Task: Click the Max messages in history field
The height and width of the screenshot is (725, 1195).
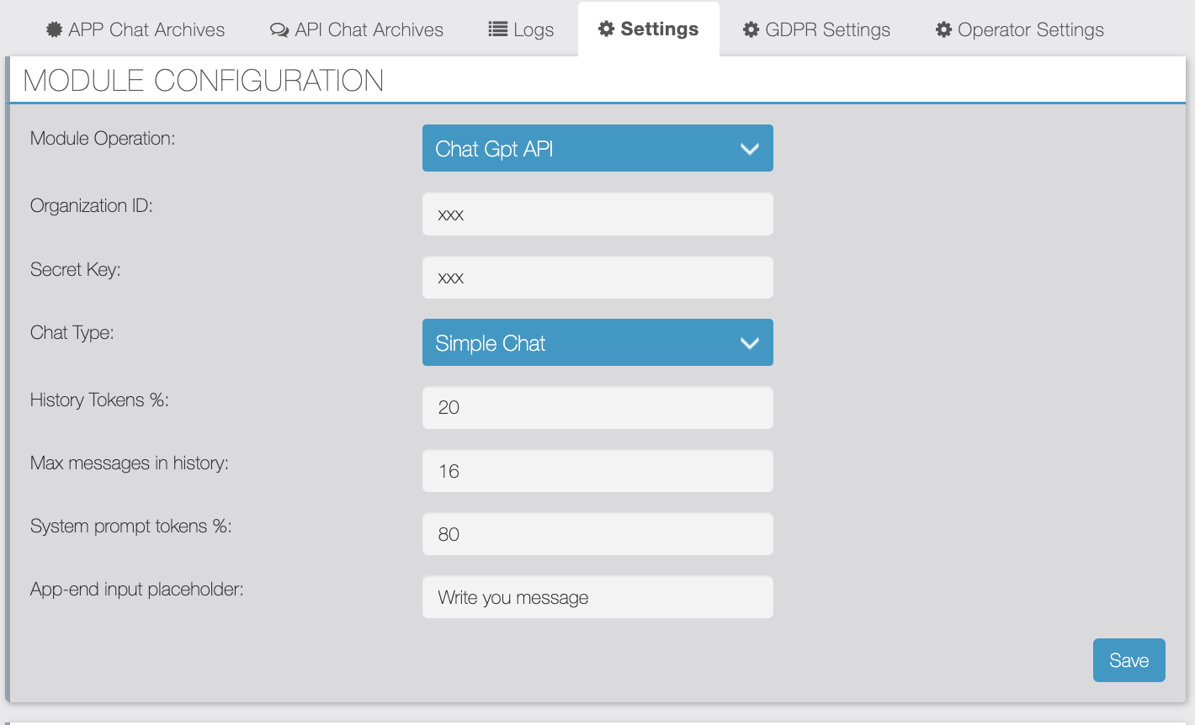Action: pos(597,471)
